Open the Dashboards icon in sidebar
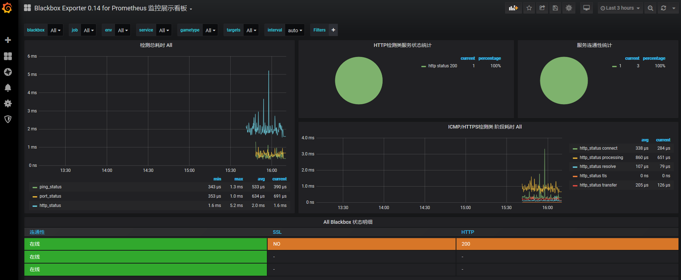The height and width of the screenshot is (280, 681). 8,56
